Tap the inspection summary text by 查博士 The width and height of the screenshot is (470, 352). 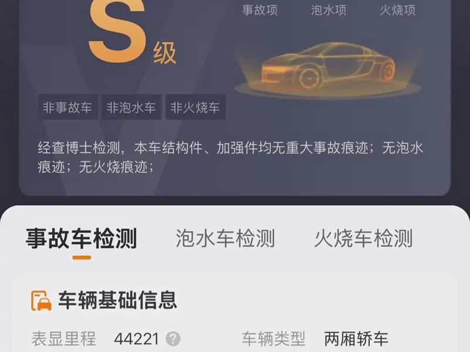[230, 157]
